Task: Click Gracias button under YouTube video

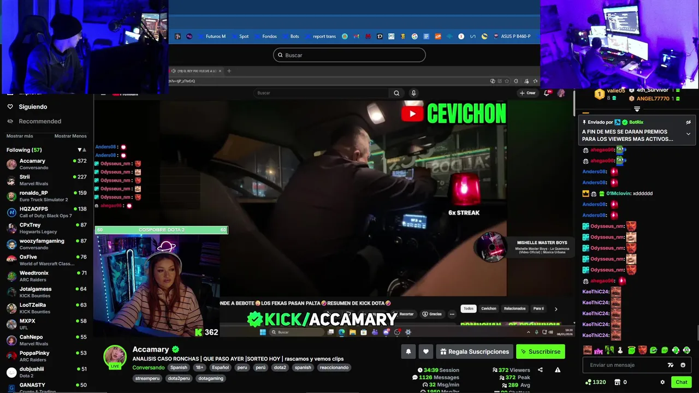Action: click(431, 314)
